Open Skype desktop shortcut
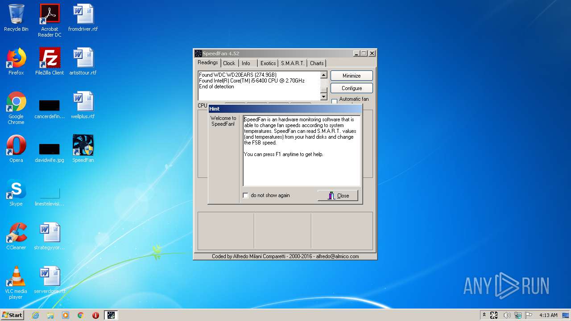Screen dimensions: 571x321 [x=16, y=193]
